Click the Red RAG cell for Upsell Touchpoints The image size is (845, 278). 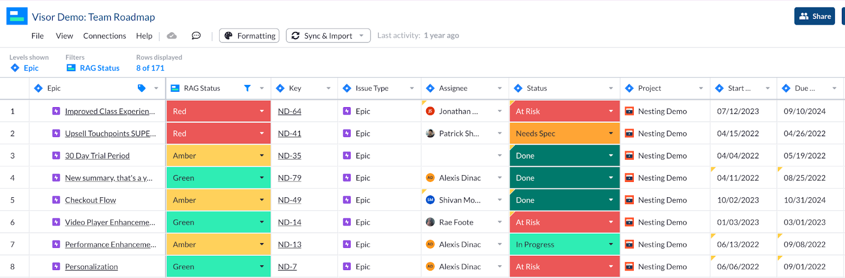pyautogui.click(x=219, y=133)
